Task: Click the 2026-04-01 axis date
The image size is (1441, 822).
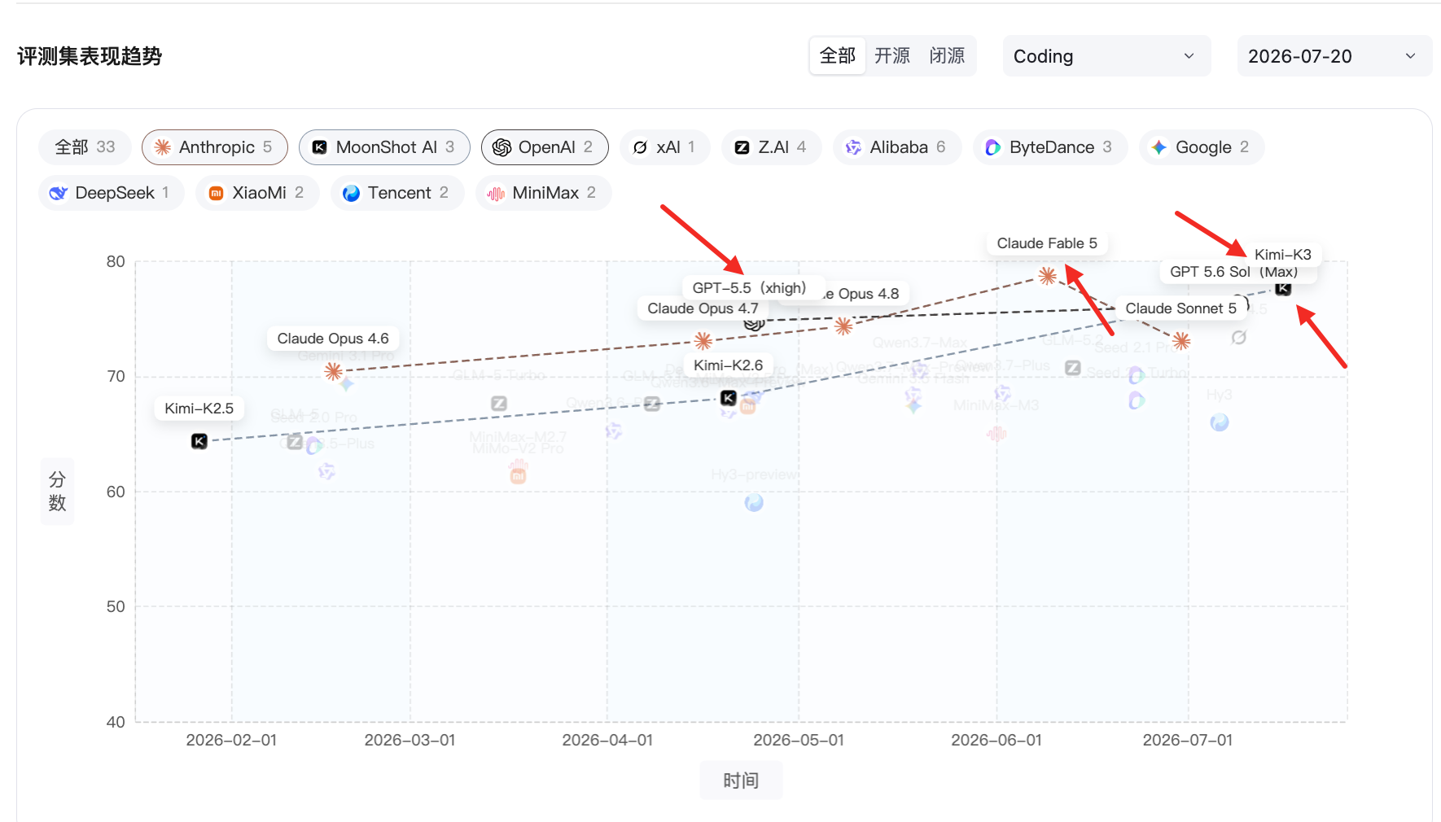Action: [x=607, y=740]
